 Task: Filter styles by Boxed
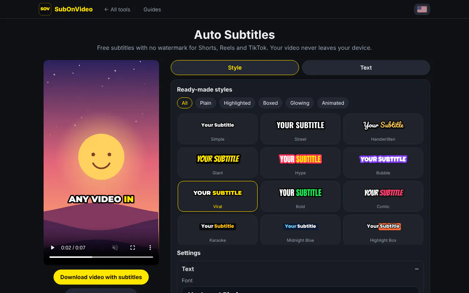pos(270,103)
